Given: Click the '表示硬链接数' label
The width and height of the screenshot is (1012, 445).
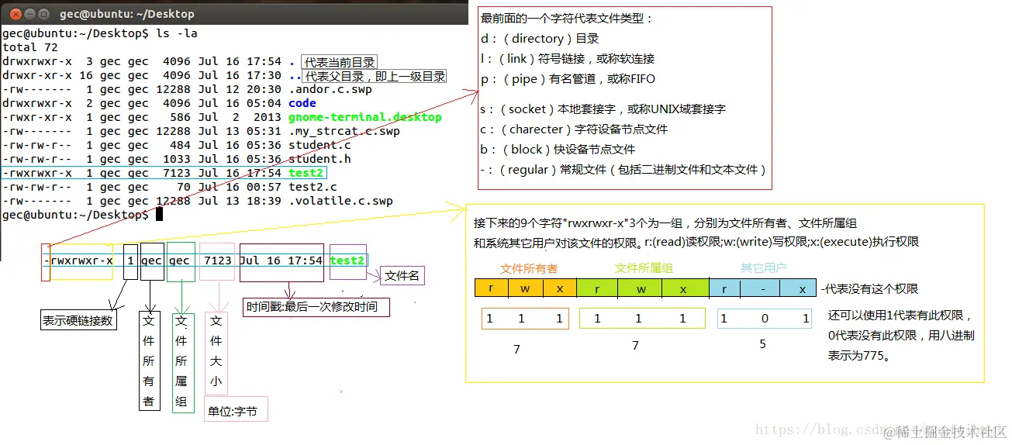Looking at the screenshot, I should coord(79,321).
